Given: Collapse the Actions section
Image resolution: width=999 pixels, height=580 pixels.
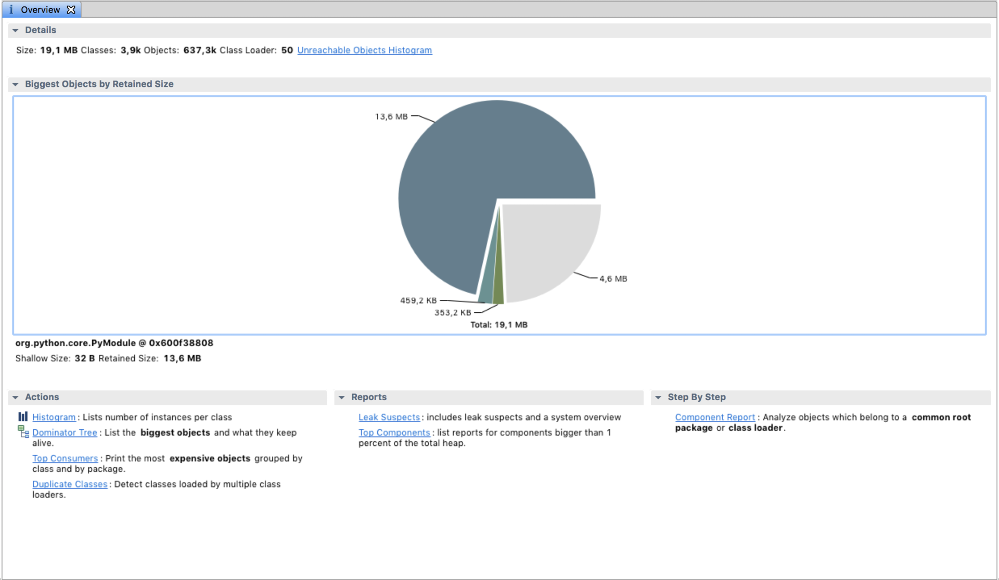Looking at the screenshot, I should [x=16, y=397].
